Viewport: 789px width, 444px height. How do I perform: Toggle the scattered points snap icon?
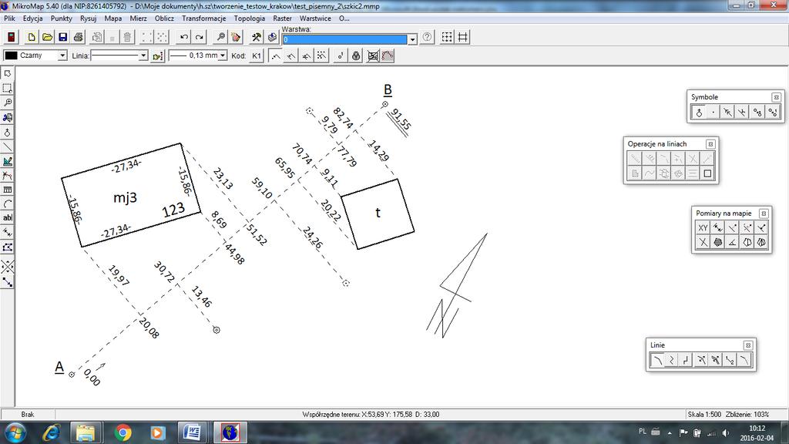(x=321, y=55)
